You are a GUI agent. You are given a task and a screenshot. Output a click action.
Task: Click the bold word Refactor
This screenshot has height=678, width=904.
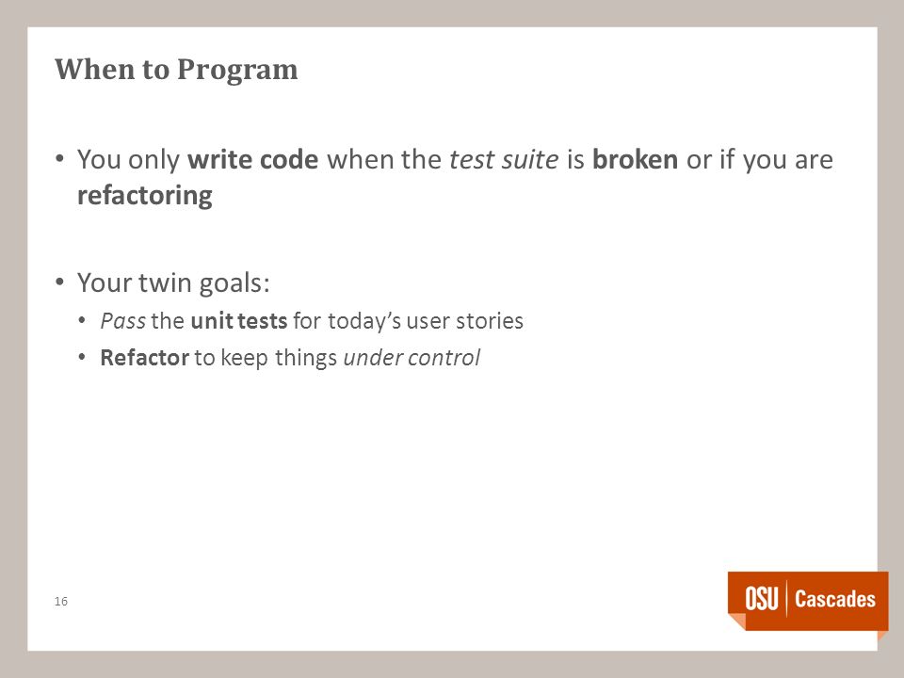click(145, 358)
